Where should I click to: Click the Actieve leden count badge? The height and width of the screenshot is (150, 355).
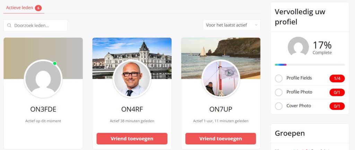38,8
